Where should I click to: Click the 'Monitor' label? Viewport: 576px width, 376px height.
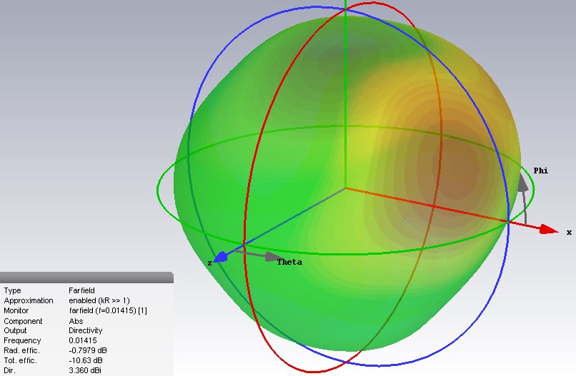[x=16, y=310]
